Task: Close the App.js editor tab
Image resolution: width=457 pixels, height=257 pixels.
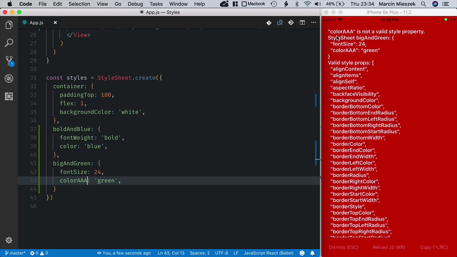Action: [x=55, y=22]
